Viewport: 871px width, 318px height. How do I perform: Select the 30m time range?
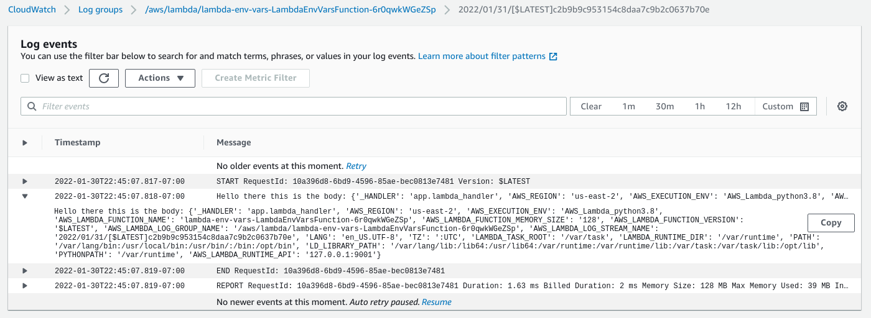pyautogui.click(x=664, y=106)
